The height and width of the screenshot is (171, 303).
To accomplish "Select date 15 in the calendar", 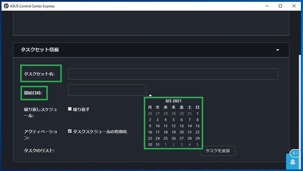I will (x=198, y=126).
